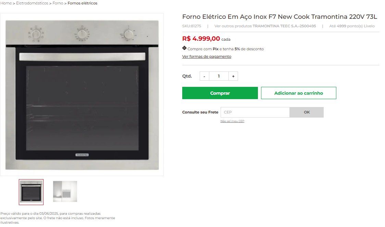Go to Home breadcrumb
The height and width of the screenshot is (227, 385).
[x=6, y=3]
